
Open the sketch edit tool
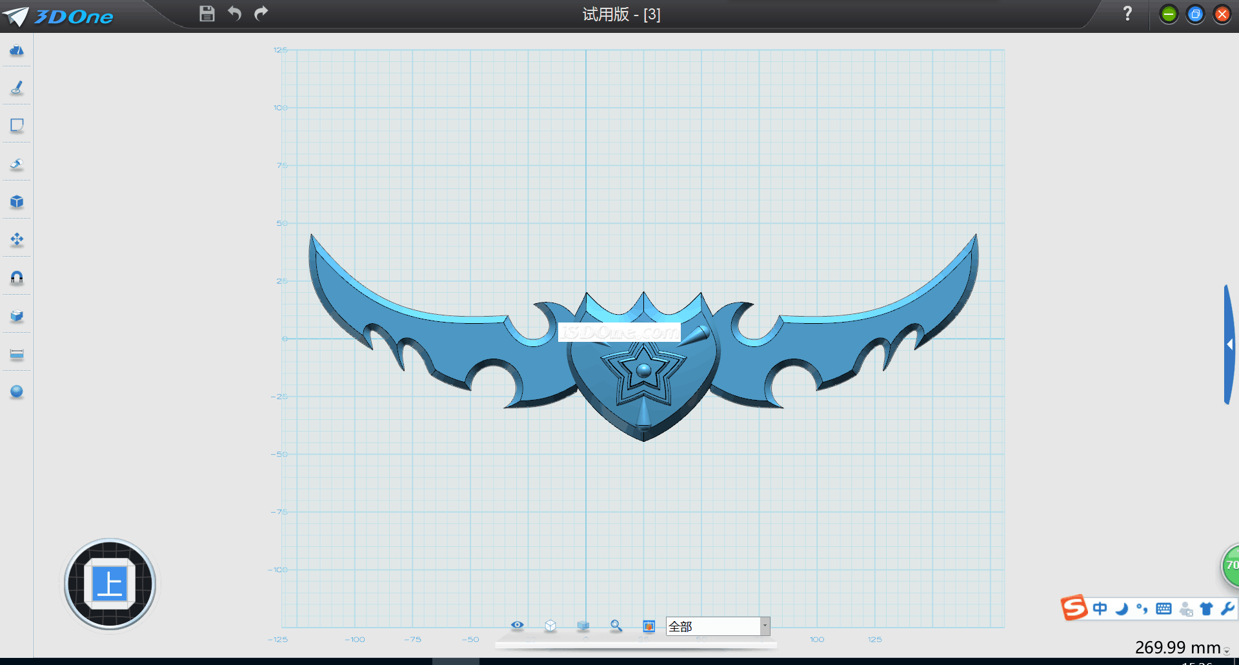point(17,125)
